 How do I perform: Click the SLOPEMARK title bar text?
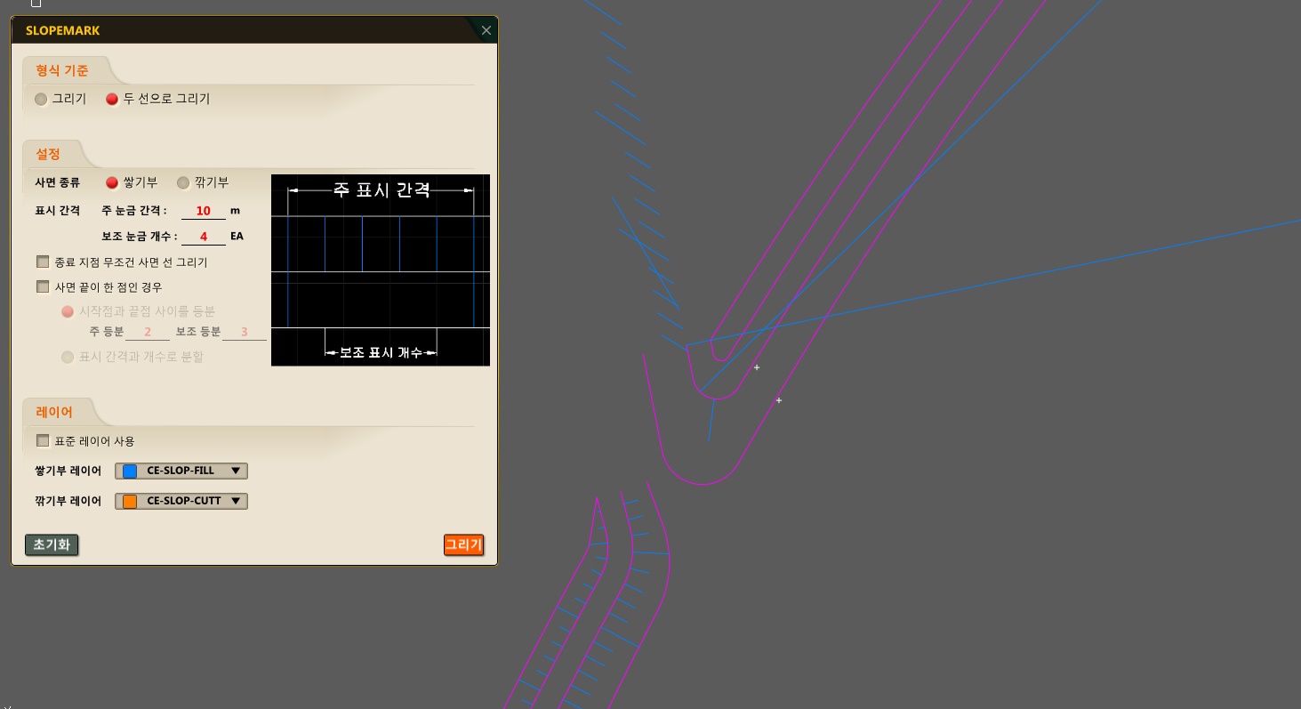(63, 30)
